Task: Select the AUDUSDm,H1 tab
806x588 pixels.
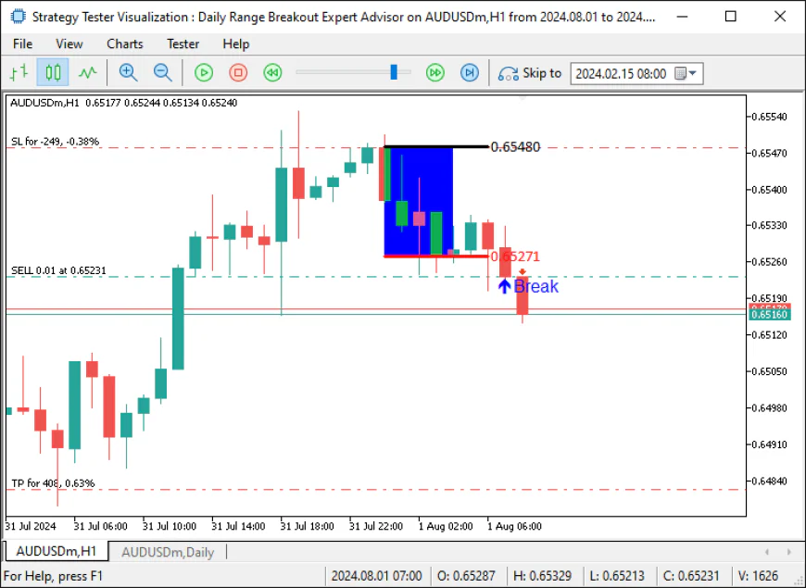Action: (57, 552)
